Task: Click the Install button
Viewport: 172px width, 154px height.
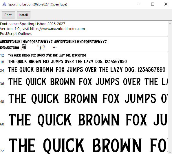Action: point(24,15)
